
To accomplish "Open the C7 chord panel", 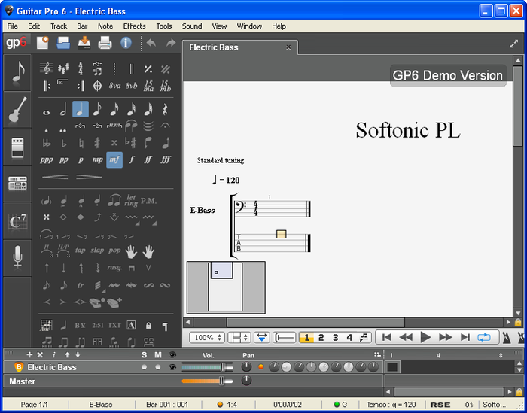I will pos(17,221).
